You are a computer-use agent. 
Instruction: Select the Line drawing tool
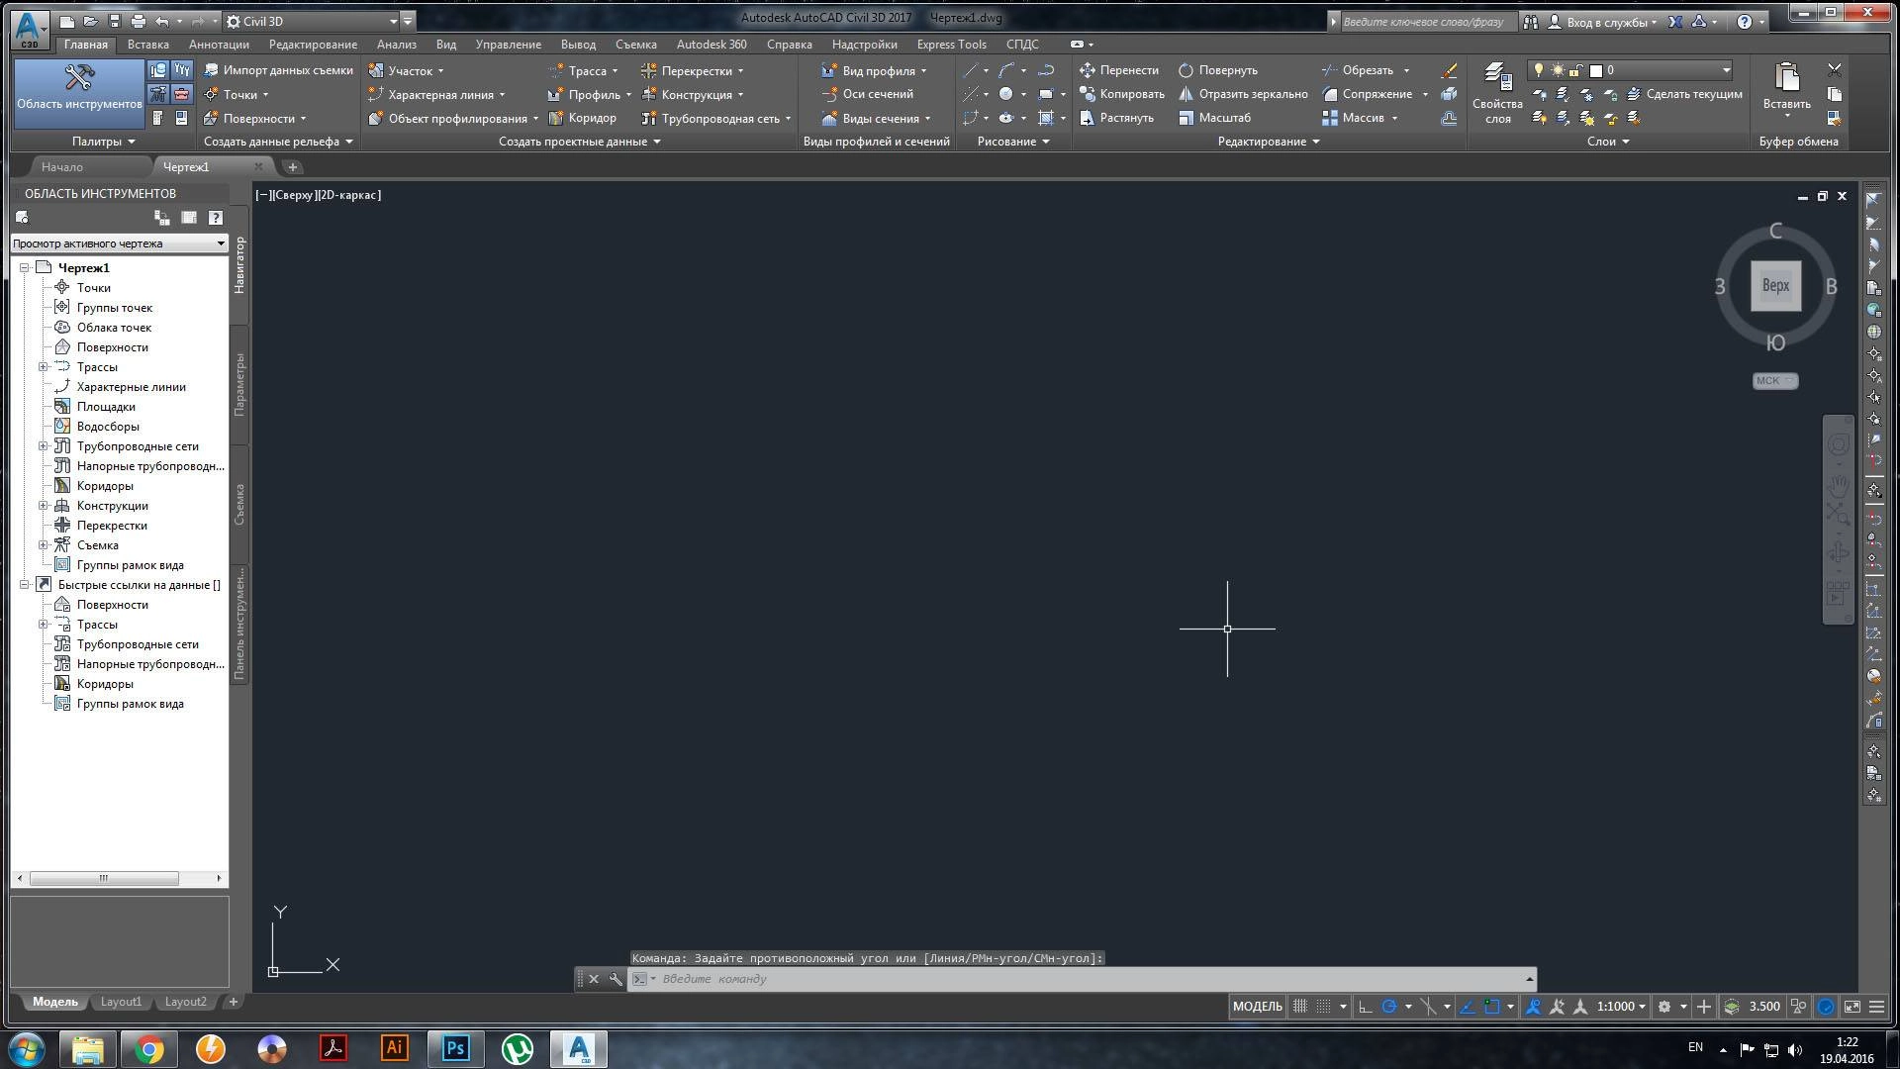coord(971,70)
